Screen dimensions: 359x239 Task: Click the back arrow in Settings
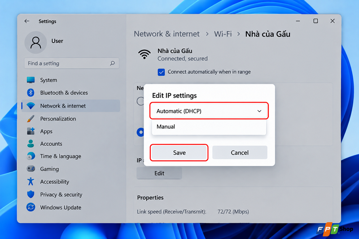click(x=27, y=21)
